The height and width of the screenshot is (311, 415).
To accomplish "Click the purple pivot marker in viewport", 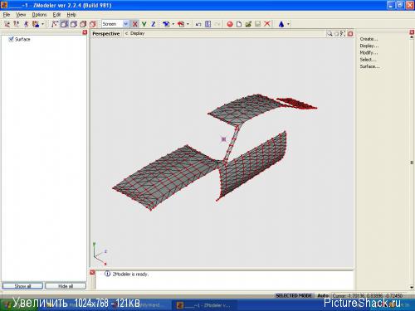I will 223,139.
